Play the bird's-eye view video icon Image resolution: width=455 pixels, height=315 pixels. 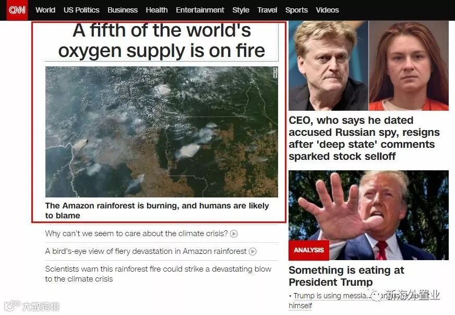[253, 251]
